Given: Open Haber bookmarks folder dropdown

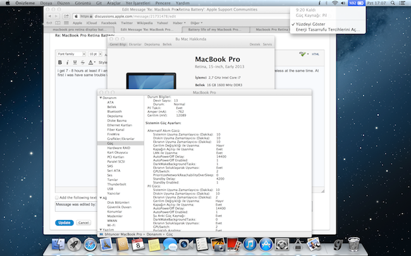Looking at the screenshot, I should click(x=179, y=23).
